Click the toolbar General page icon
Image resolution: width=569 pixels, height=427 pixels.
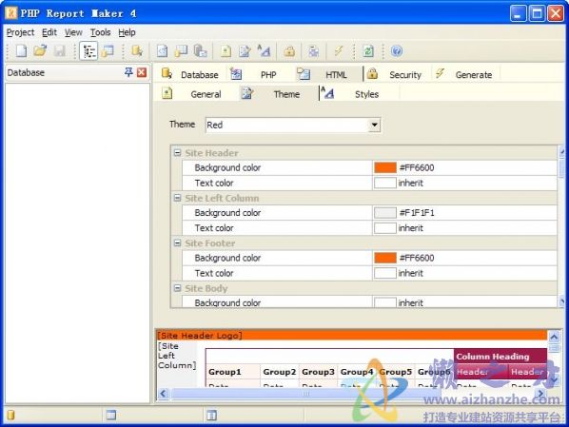point(226,50)
